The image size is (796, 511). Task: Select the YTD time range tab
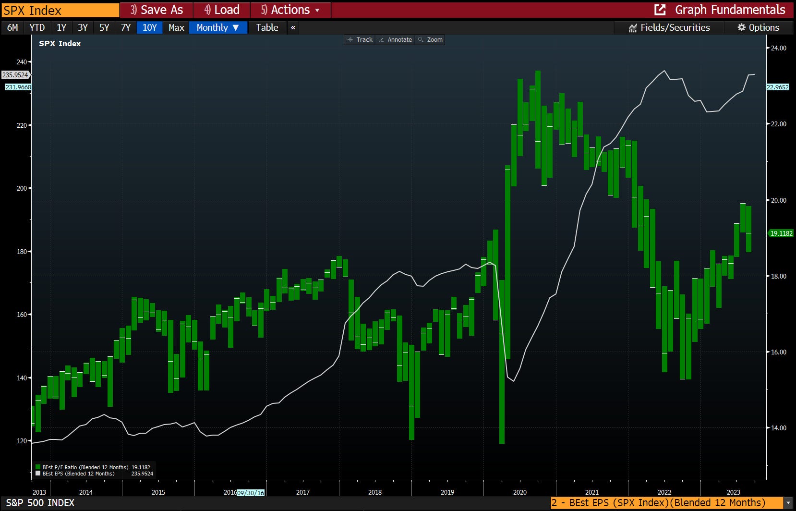tap(37, 27)
